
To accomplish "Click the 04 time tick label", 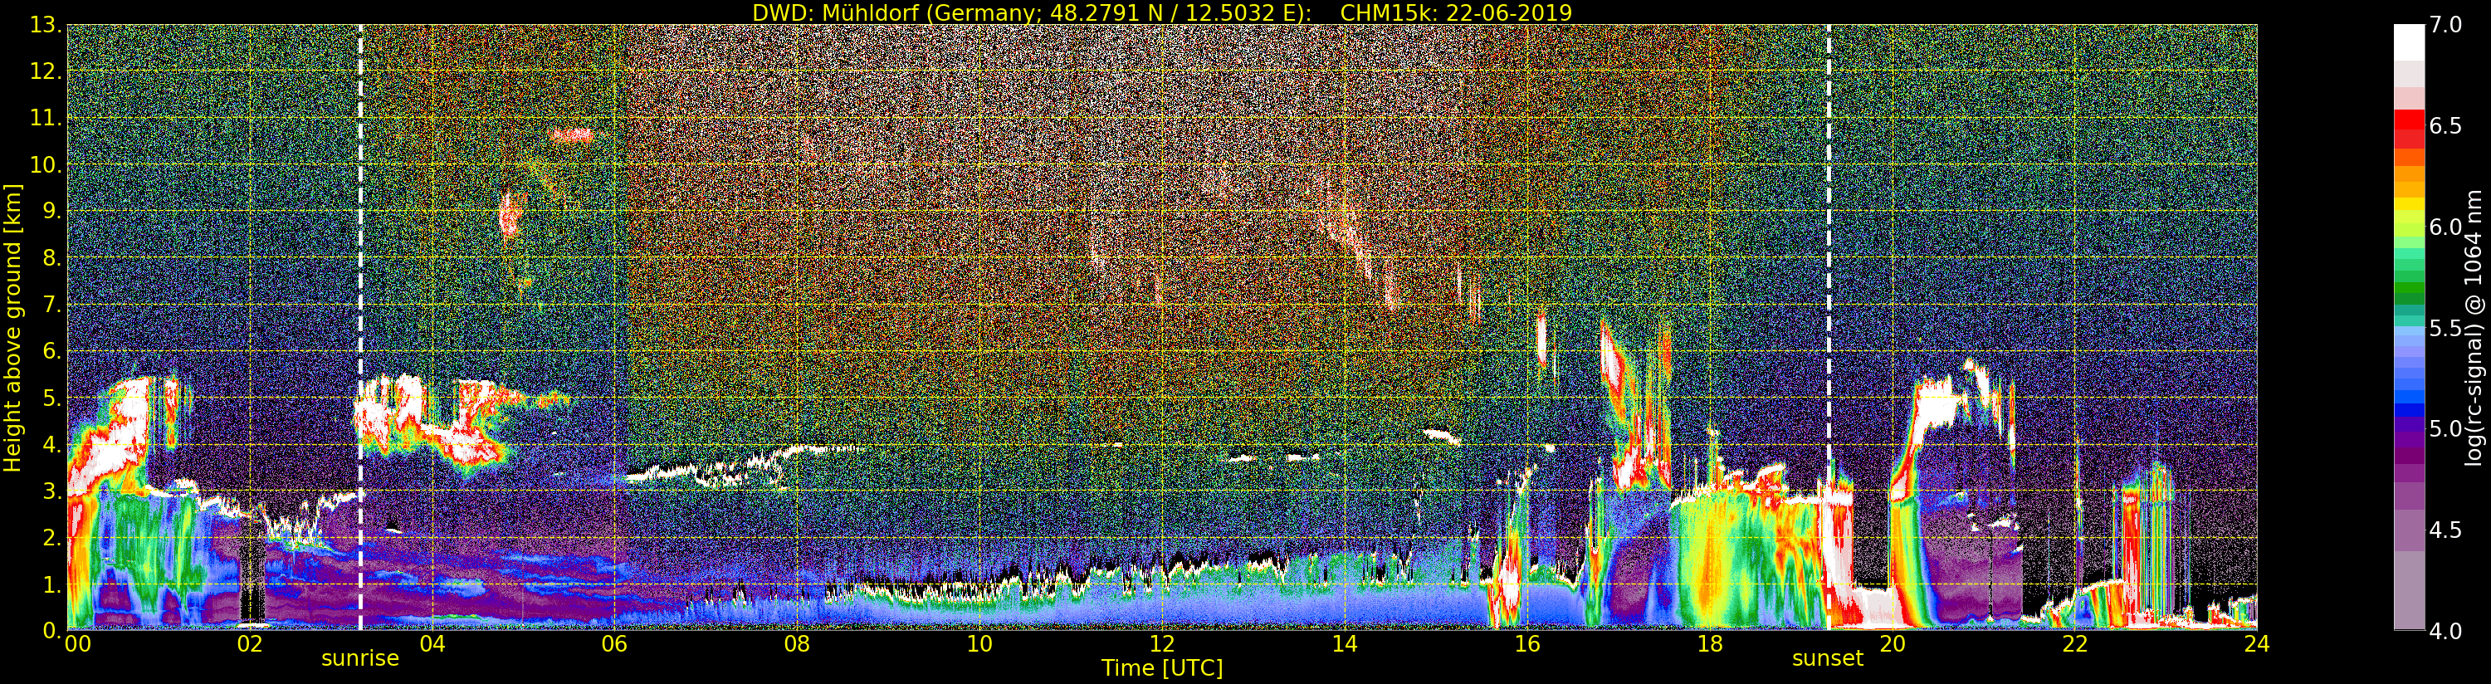I will 432,644.
